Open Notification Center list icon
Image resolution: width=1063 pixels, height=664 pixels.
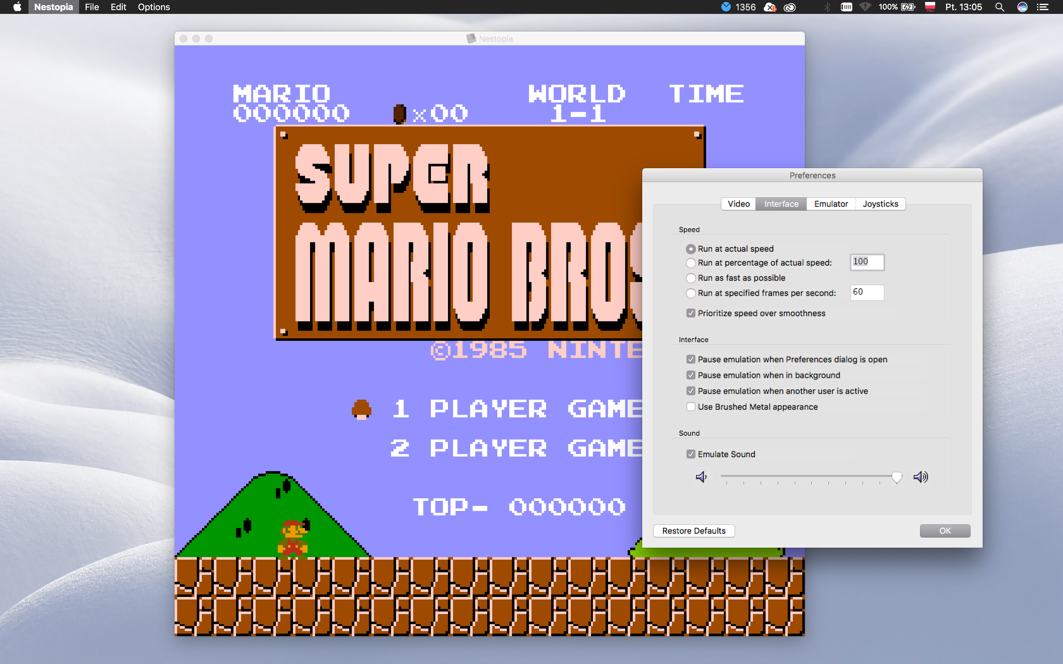[x=1043, y=7]
